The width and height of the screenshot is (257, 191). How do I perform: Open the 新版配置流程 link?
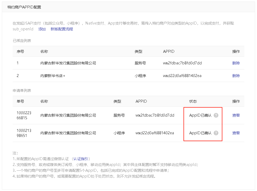(62, 29)
